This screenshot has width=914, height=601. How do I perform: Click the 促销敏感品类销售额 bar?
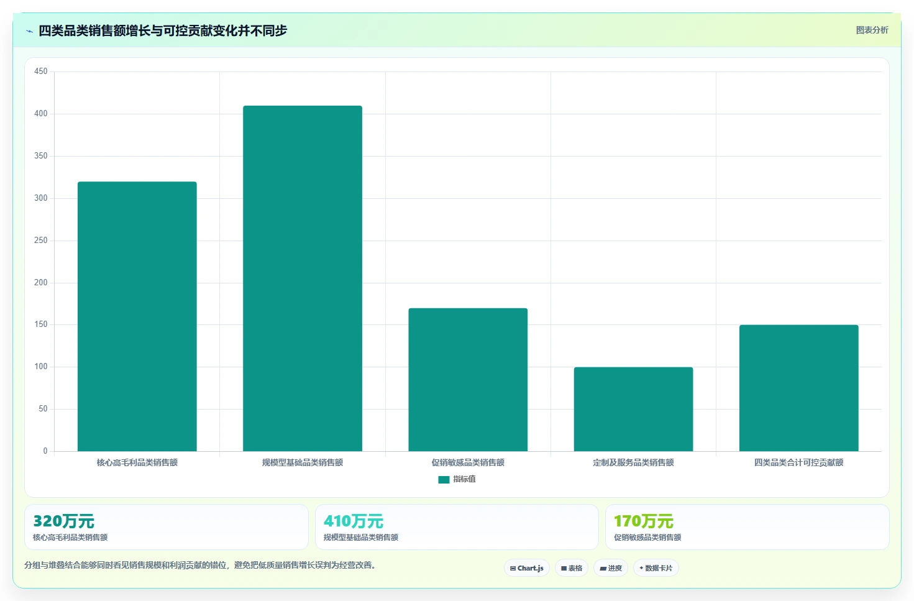click(x=468, y=380)
